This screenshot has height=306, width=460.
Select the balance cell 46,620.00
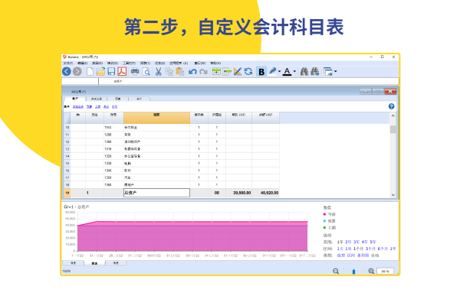click(265, 193)
